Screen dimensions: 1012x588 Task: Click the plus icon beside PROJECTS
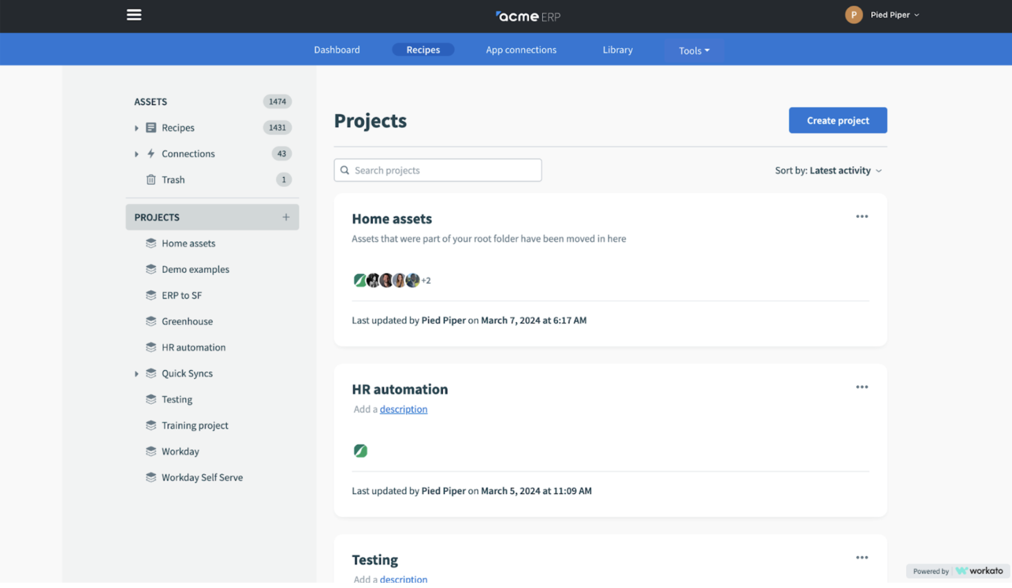286,217
